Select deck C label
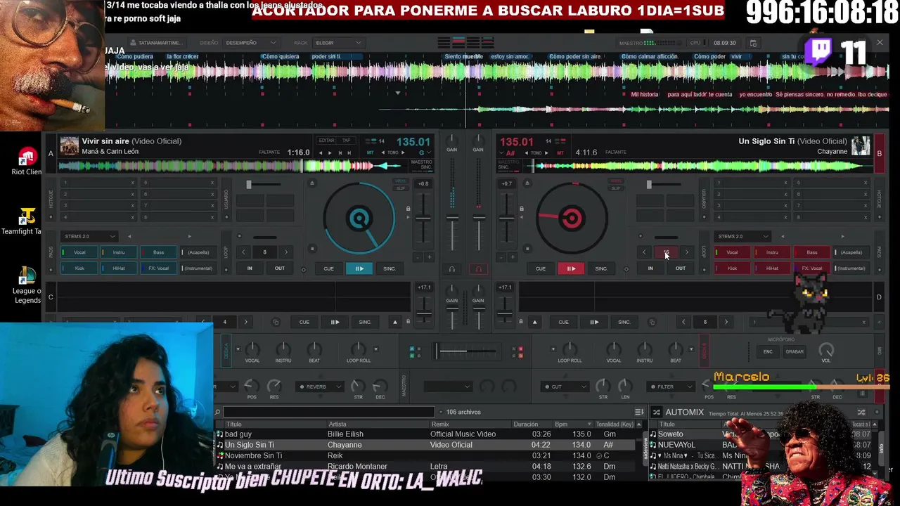This screenshot has height=506, width=900. [x=51, y=297]
